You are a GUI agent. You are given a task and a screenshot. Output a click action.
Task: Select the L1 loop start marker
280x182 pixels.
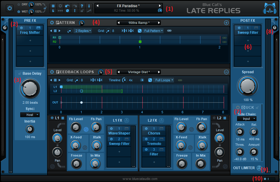click(x=61, y=87)
